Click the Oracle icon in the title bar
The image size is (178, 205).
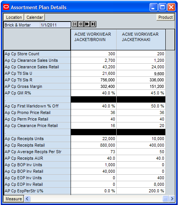(6, 7)
